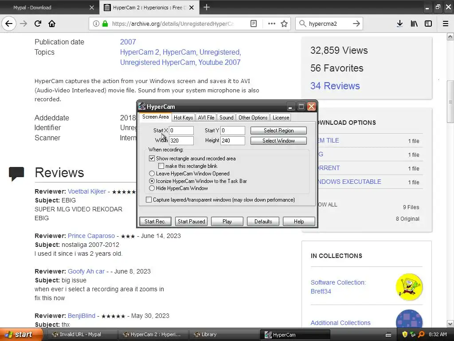Open reviewer Voetbal Kijker profile link
The height and width of the screenshot is (341, 454).
[x=87, y=191]
